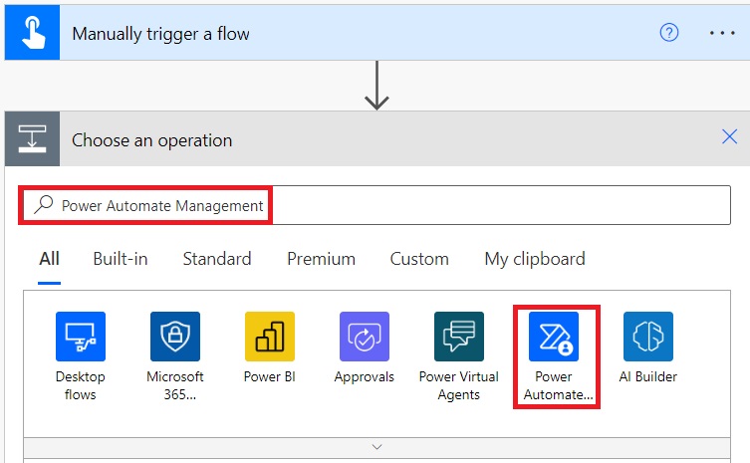View the My clipboard tab
The height and width of the screenshot is (463, 750).
(535, 259)
